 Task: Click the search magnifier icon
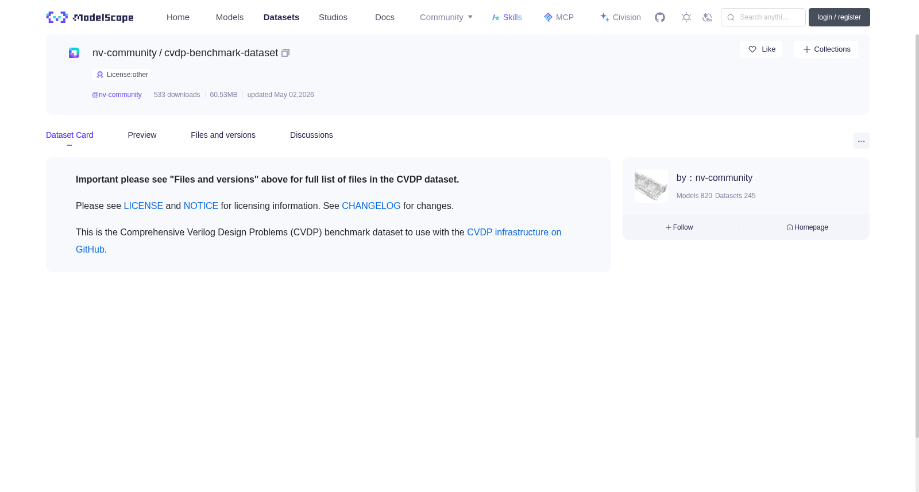click(731, 17)
